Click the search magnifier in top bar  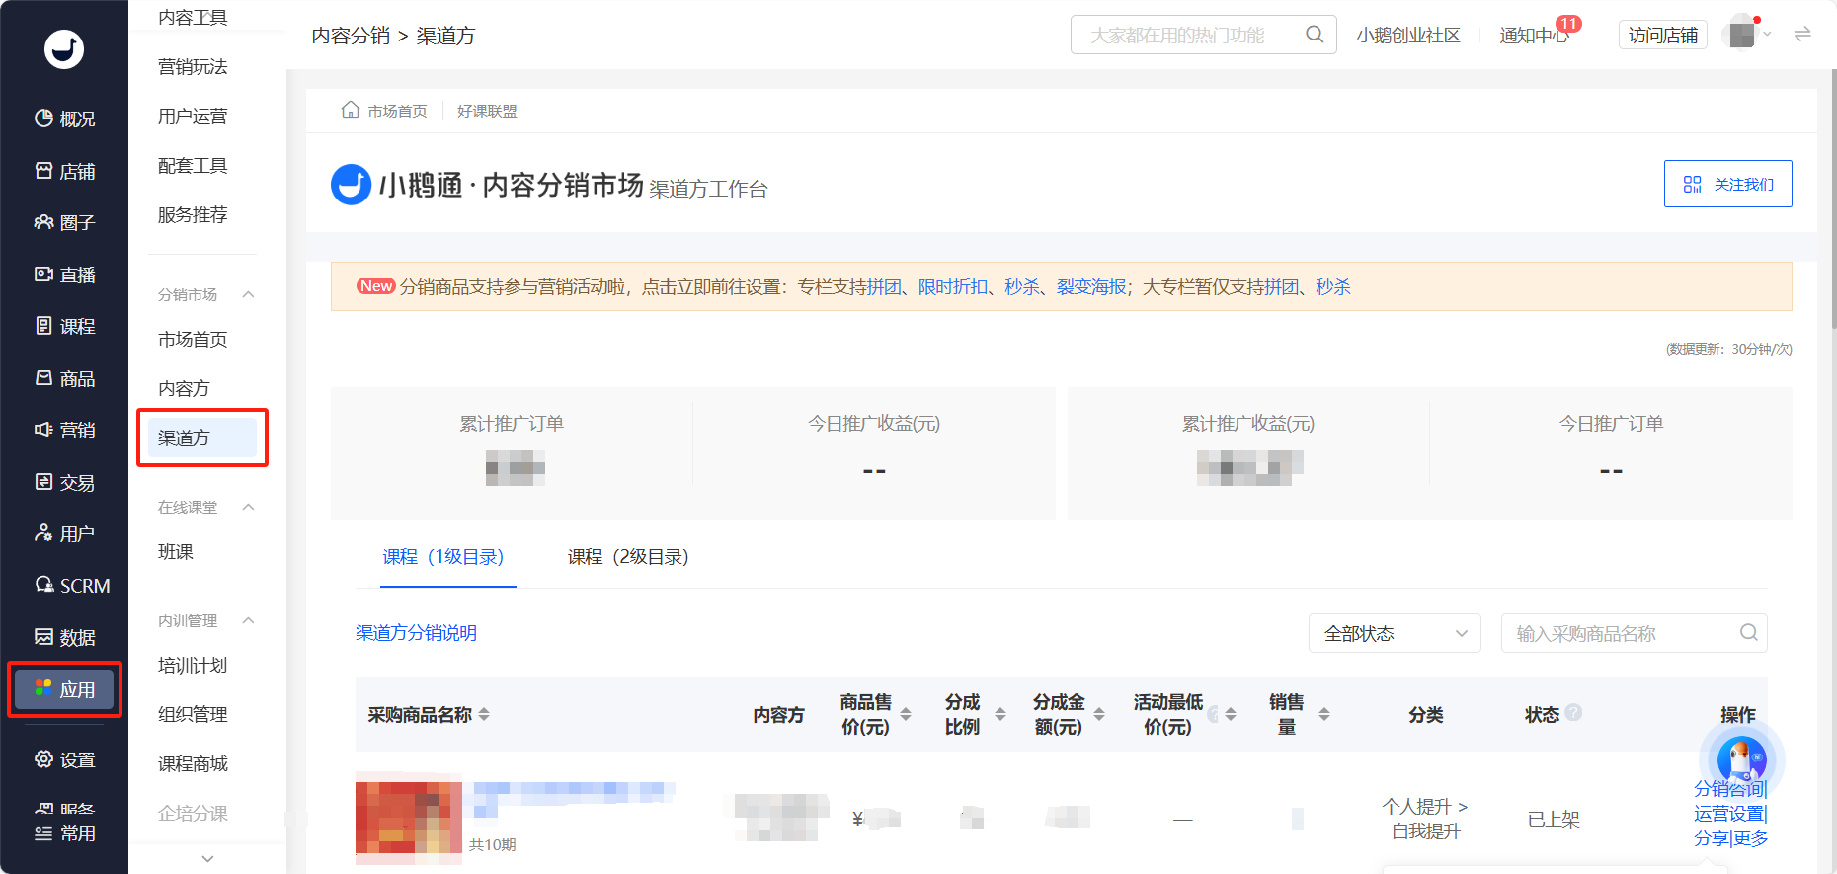point(1315,35)
